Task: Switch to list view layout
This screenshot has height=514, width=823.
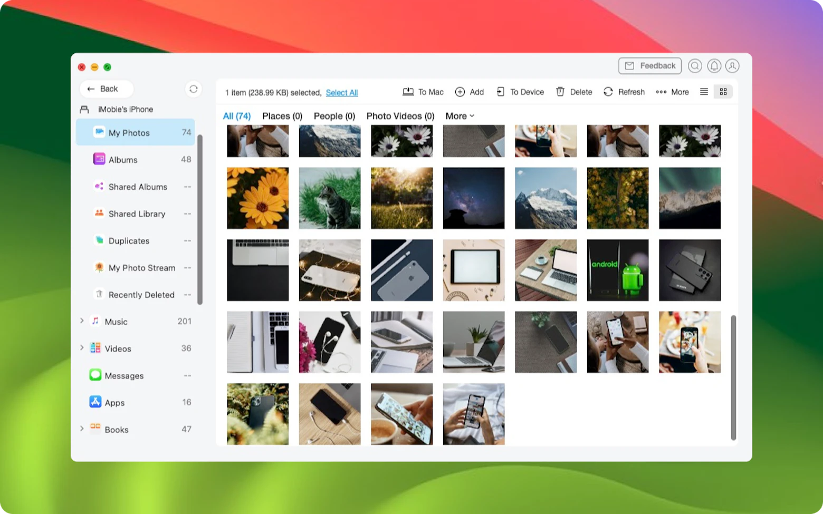Action: pyautogui.click(x=704, y=91)
